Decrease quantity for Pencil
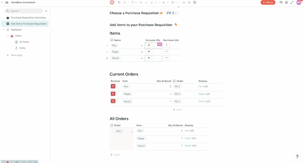303x163 pixels. [x=166, y=58]
